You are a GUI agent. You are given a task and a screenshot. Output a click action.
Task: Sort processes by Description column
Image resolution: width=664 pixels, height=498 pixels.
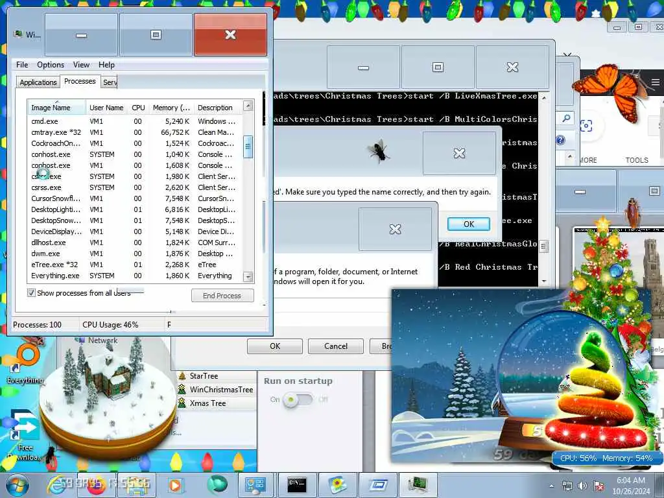(218, 108)
